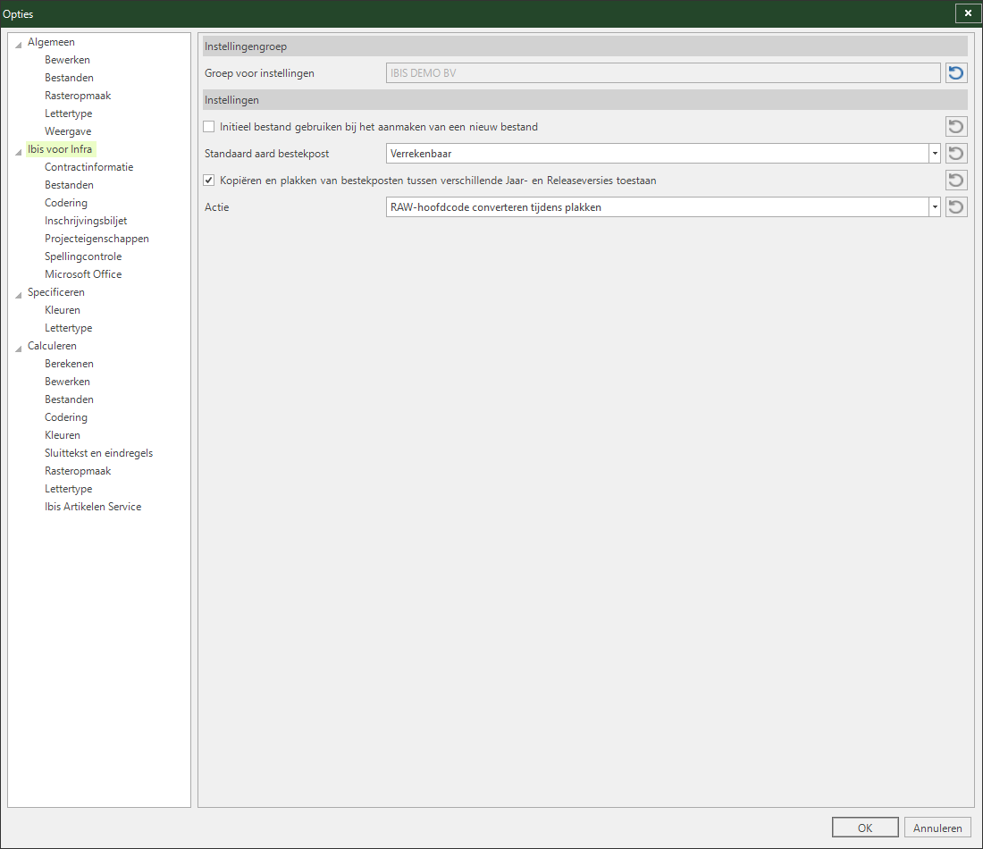The width and height of the screenshot is (983, 849).
Task: Select Sluittekst en eindregels
Action: click(98, 453)
